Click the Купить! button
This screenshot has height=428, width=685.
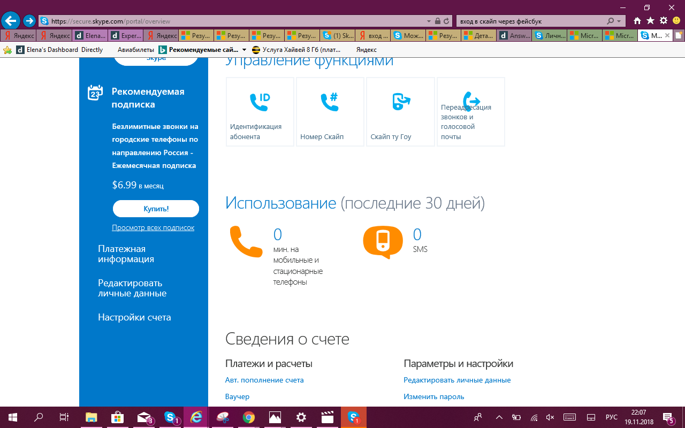click(x=156, y=209)
